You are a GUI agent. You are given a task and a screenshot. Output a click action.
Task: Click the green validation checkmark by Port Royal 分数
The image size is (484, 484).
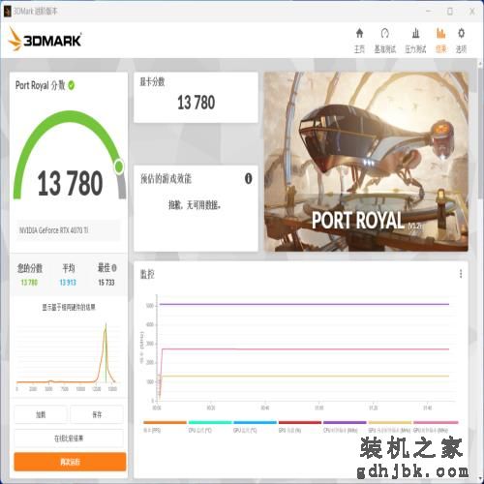coord(72,85)
